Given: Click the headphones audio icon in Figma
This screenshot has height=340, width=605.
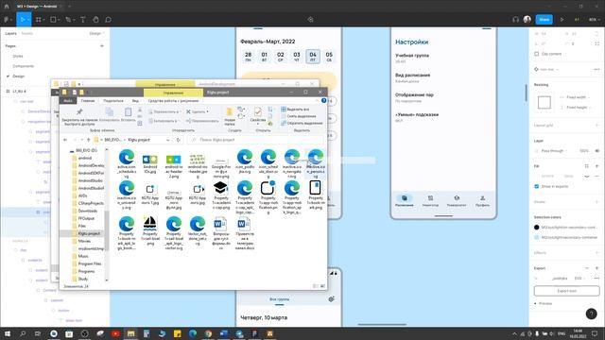Looking at the screenshot, I should click(x=515, y=19).
